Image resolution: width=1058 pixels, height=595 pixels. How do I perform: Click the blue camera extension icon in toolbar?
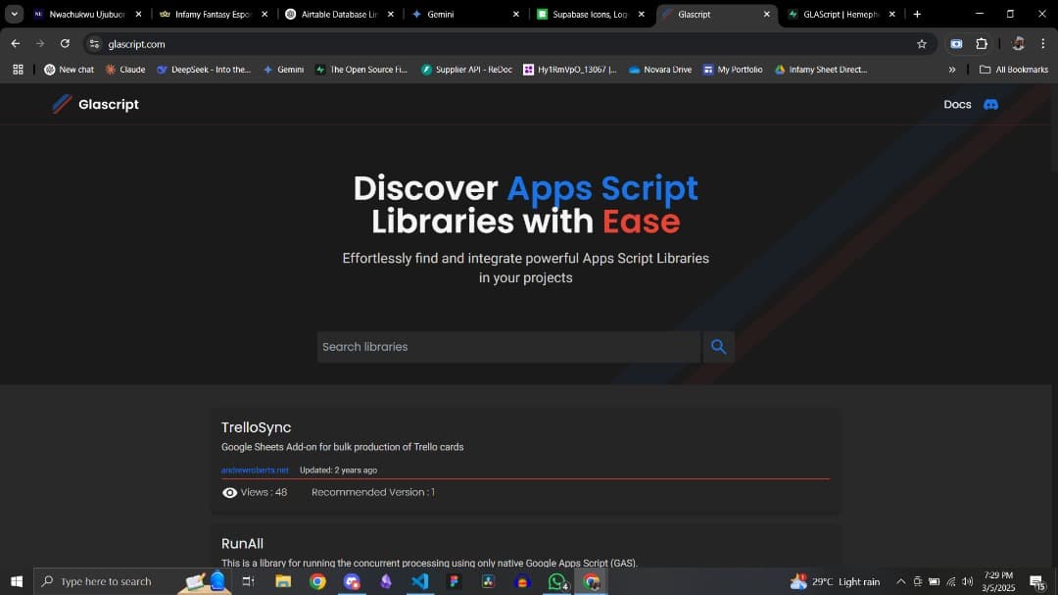click(956, 44)
